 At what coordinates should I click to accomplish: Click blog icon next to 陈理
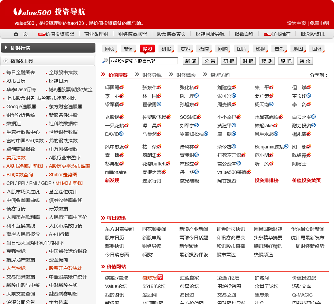[196, 96]
